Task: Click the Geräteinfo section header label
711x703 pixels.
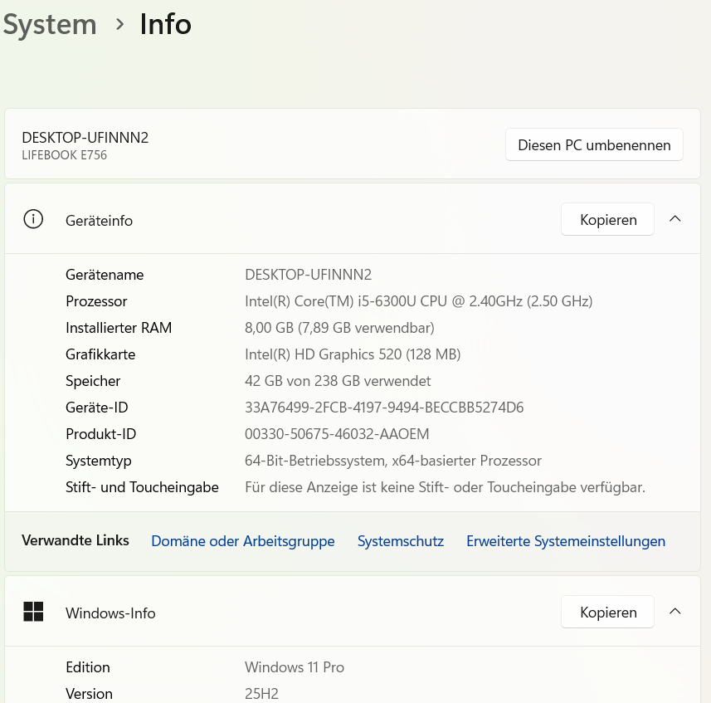Action: pos(99,221)
